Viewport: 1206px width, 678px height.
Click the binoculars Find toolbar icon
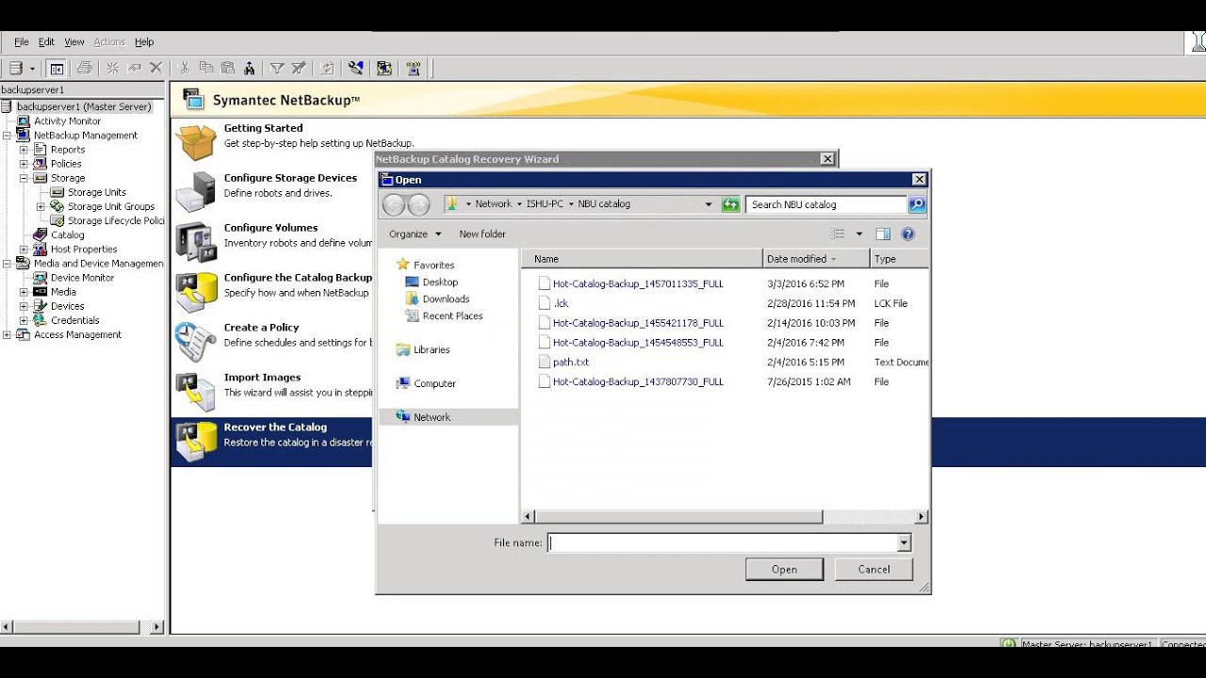pos(249,68)
